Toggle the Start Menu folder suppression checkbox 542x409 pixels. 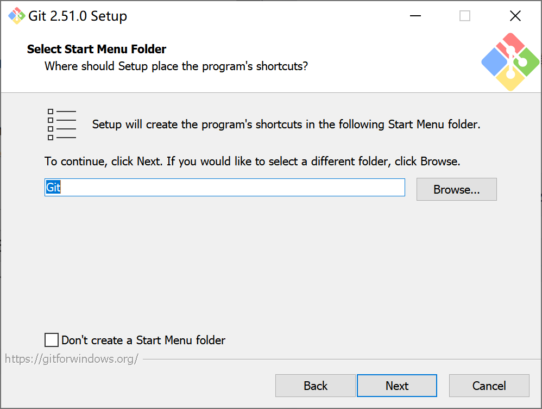pyautogui.click(x=51, y=339)
